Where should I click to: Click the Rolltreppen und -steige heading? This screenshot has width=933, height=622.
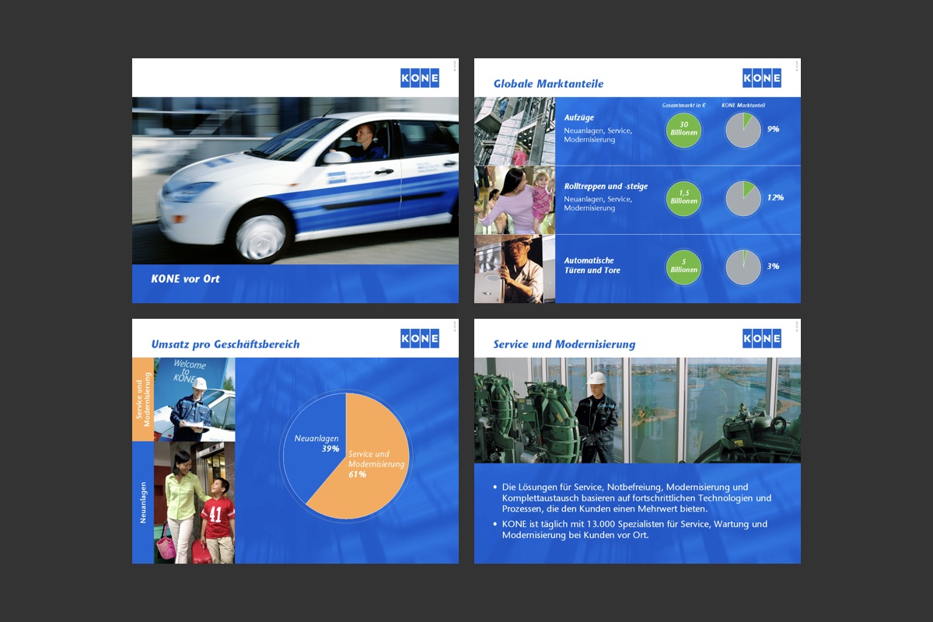tap(606, 187)
